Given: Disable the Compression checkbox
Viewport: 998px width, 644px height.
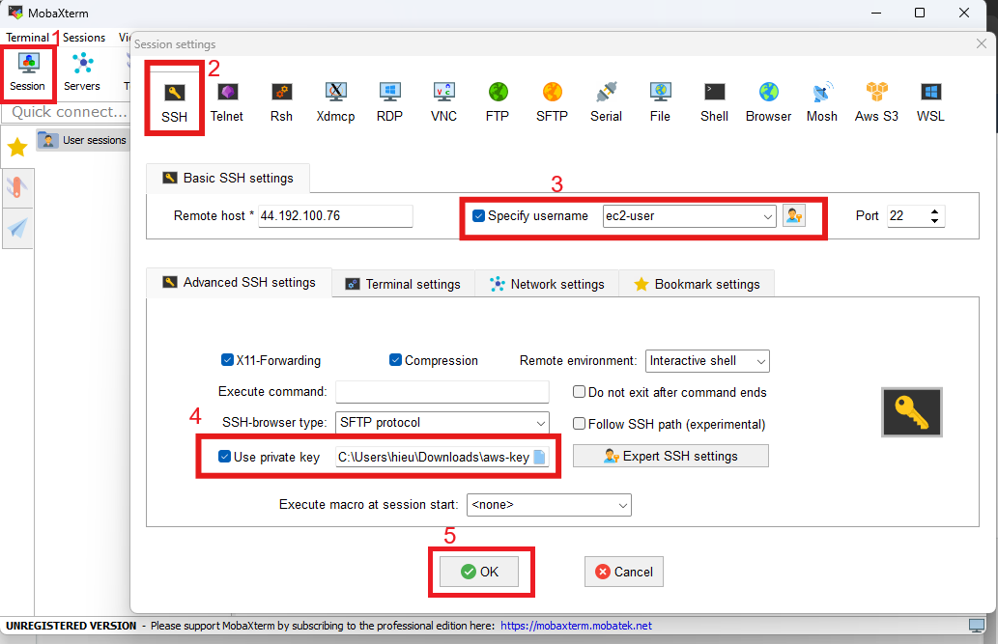Looking at the screenshot, I should 395,360.
